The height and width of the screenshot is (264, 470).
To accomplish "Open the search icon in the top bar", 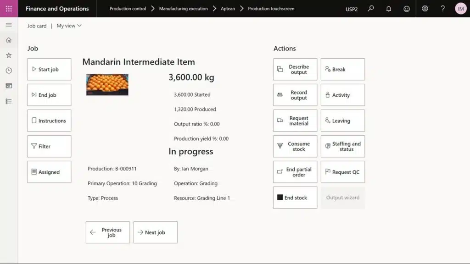I will pos(370,8).
